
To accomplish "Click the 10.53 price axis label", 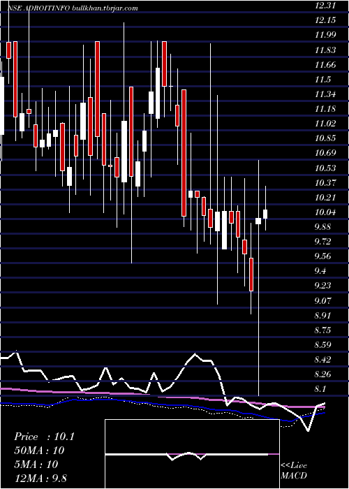I will coord(325,168).
